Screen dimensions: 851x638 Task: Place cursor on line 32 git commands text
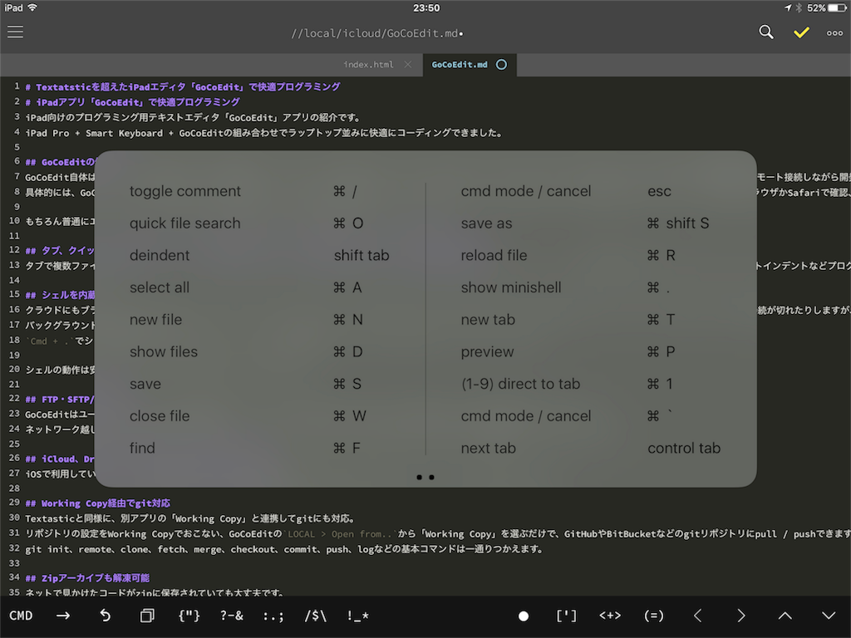coord(284,549)
